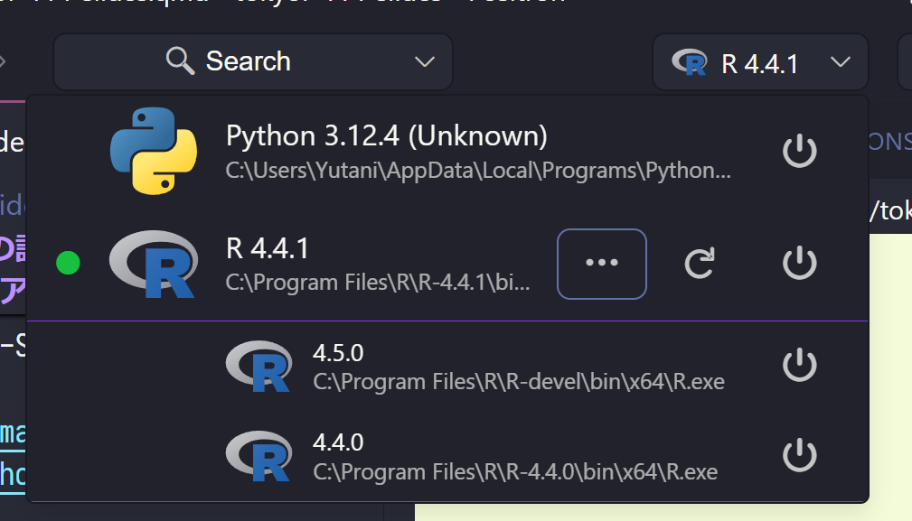Click the large R logo in the active R 4.4.1 row

154,264
